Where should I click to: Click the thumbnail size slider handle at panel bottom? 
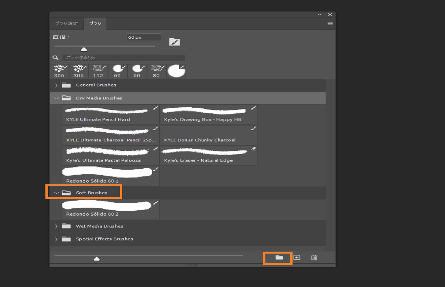[97, 259]
